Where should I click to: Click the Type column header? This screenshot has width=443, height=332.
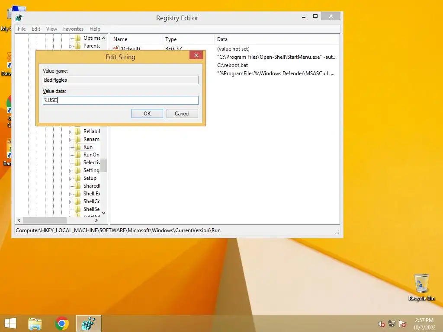pos(188,39)
